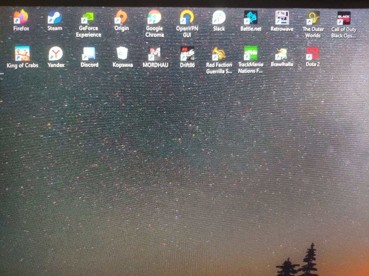Click the "Корзина" label text
The width and height of the screenshot is (369, 276).
click(x=123, y=65)
